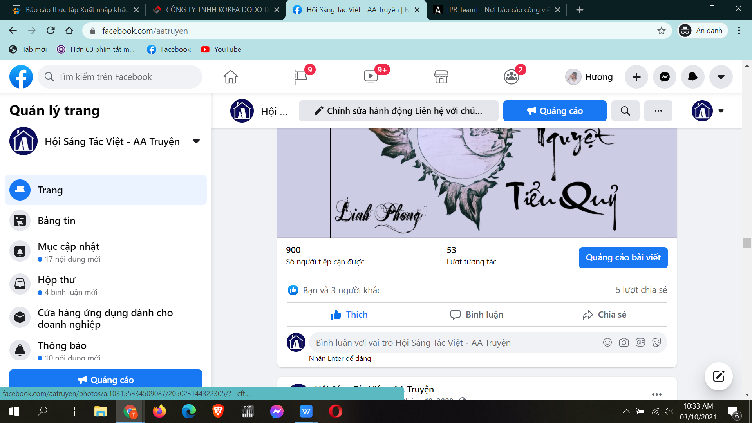Click the page search magnifier button
Viewport: 752px width, 423px height.
coord(625,111)
